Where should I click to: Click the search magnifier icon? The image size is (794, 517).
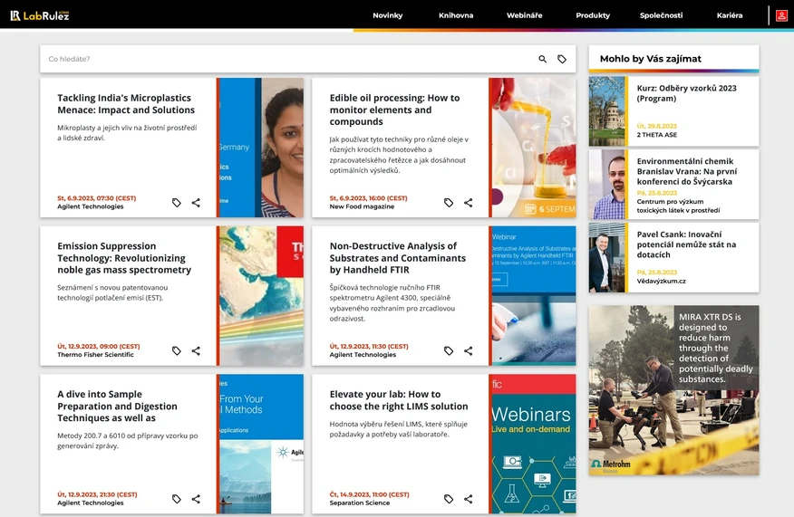click(x=542, y=59)
